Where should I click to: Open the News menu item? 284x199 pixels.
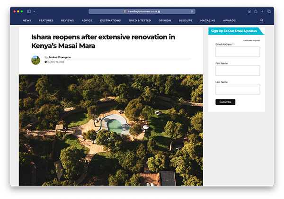(27, 20)
